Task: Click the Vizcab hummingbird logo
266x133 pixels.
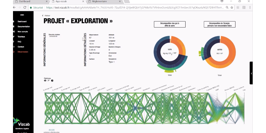Action: pyautogui.click(x=16, y=122)
